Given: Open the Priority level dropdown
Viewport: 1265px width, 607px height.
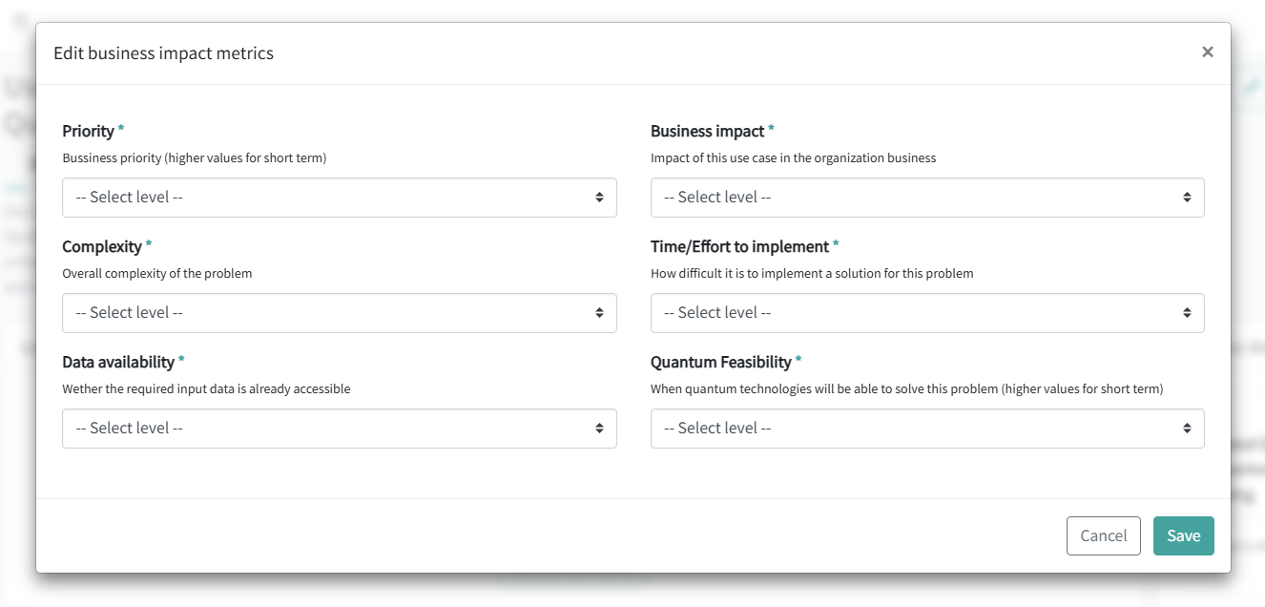Looking at the screenshot, I should 339,198.
